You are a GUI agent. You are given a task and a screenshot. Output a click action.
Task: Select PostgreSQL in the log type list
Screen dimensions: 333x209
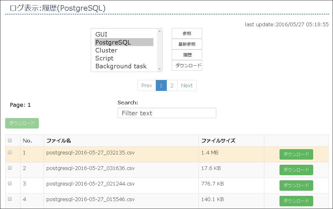tap(124, 42)
